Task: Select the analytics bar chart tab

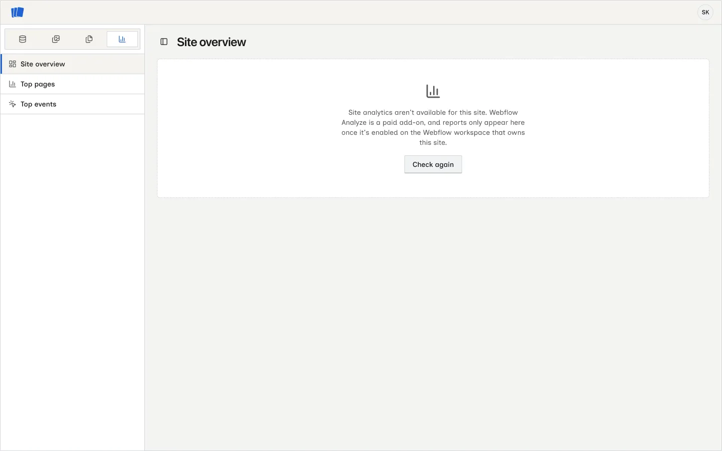Action: (x=122, y=39)
